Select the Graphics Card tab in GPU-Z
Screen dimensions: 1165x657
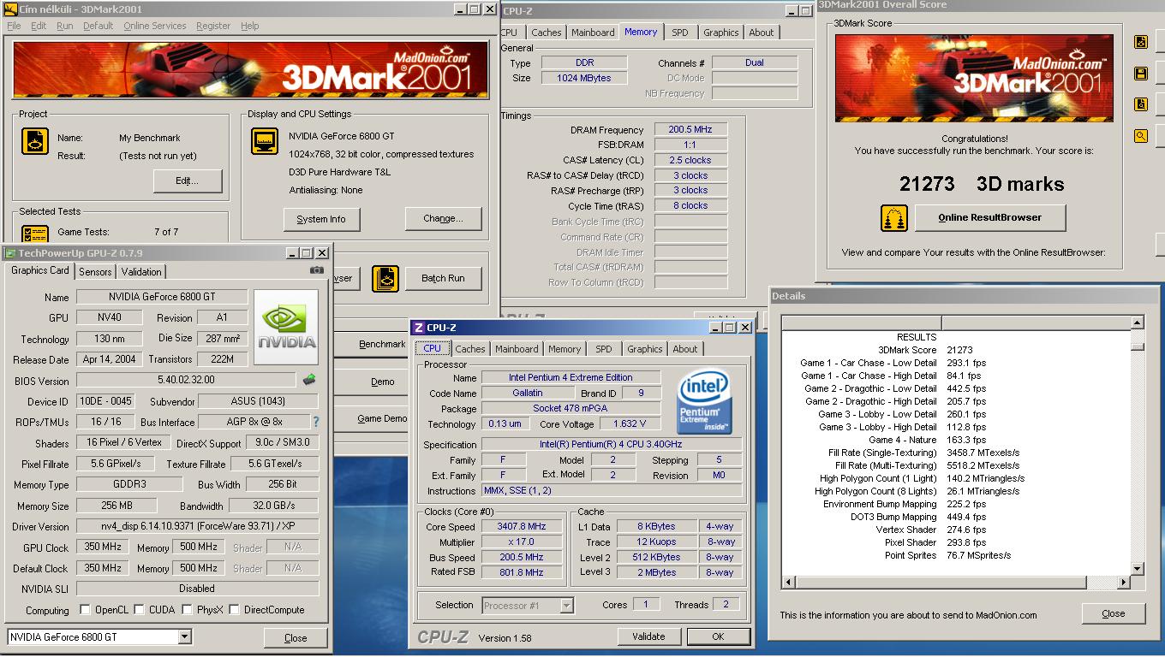click(x=39, y=270)
